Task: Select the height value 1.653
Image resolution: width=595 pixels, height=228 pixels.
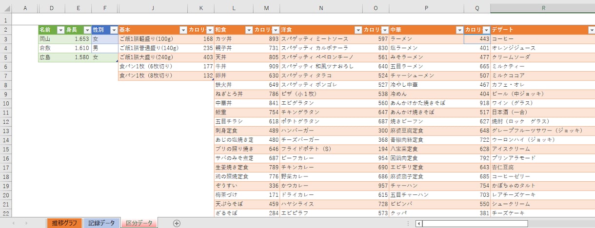Action: 78,39
